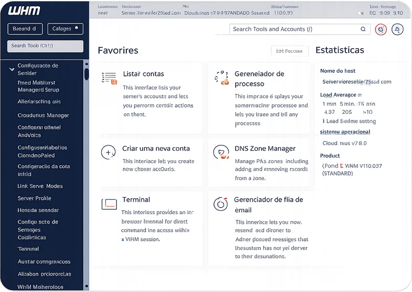The height and width of the screenshot is (292, 412).
Task: Open Server Profile in sidebar
Action: [34, 198]
